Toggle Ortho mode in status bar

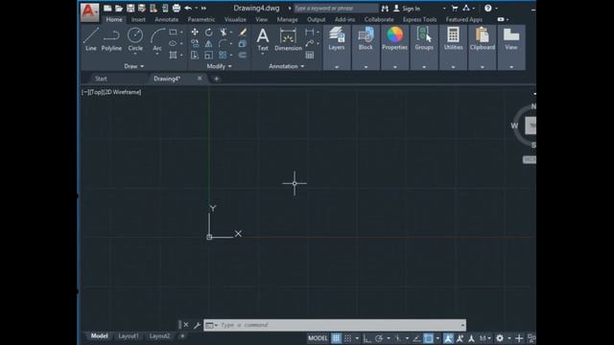(366, 338)
